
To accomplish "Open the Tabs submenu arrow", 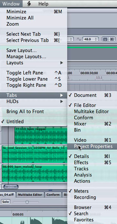I will (61, 95).
